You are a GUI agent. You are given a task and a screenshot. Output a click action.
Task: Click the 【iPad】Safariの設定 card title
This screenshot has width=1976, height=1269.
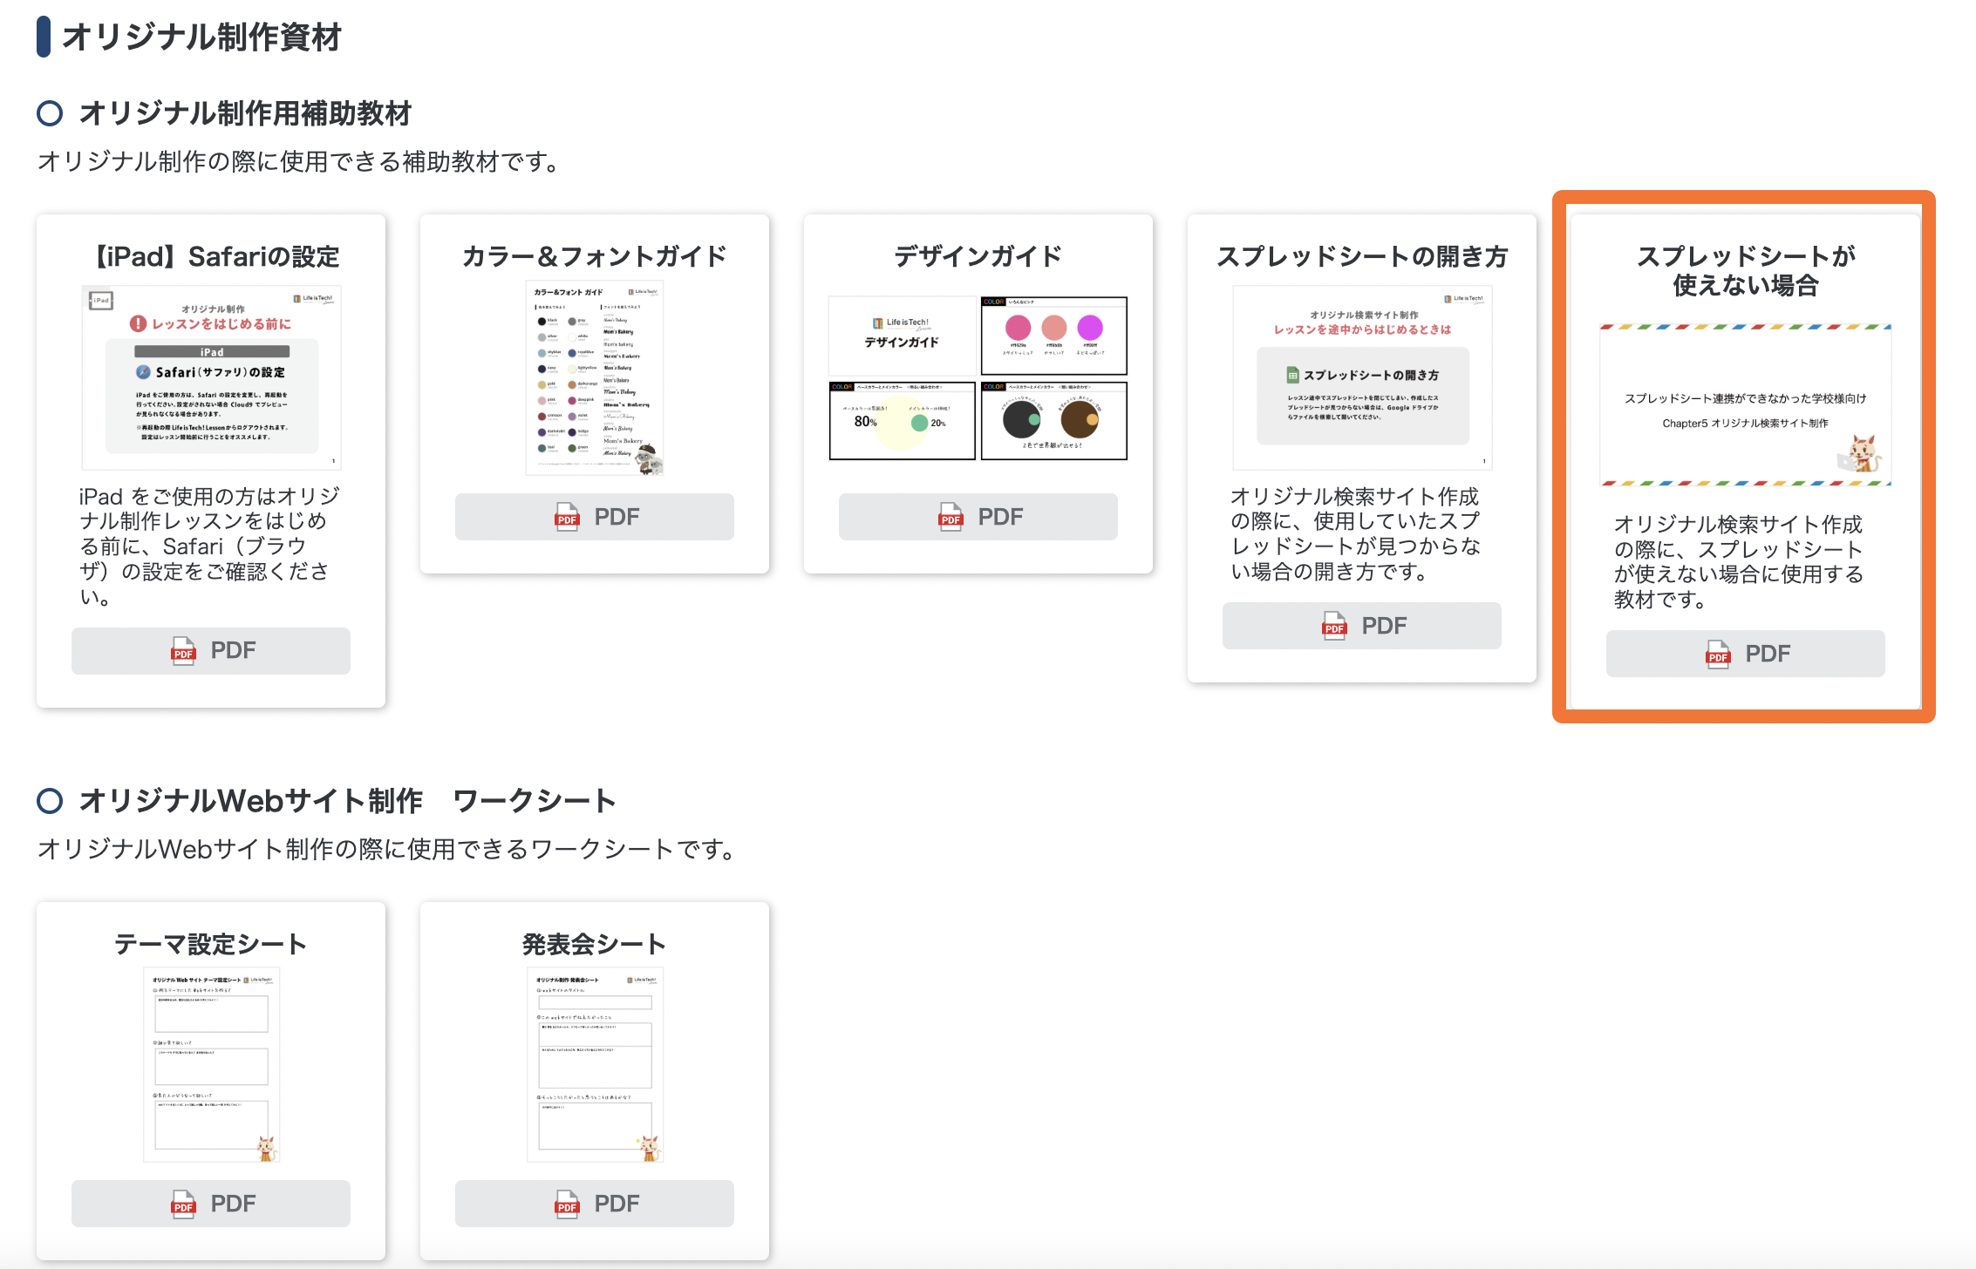click(215, 256)
